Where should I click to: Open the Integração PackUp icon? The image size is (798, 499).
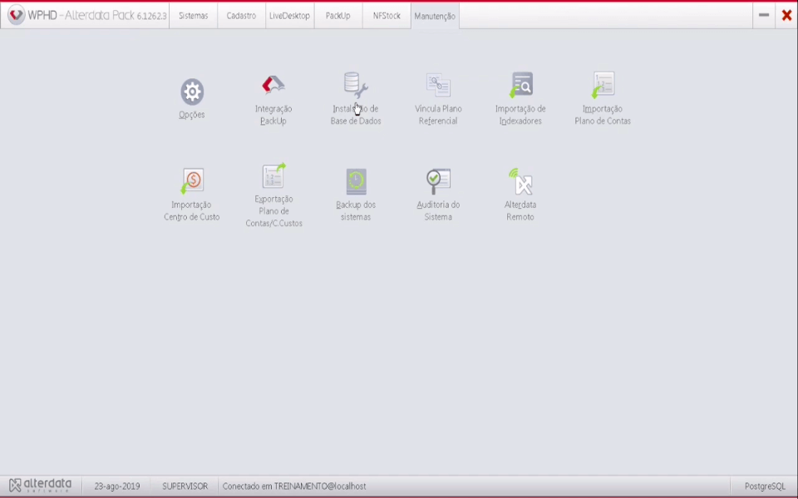[273, 85]
